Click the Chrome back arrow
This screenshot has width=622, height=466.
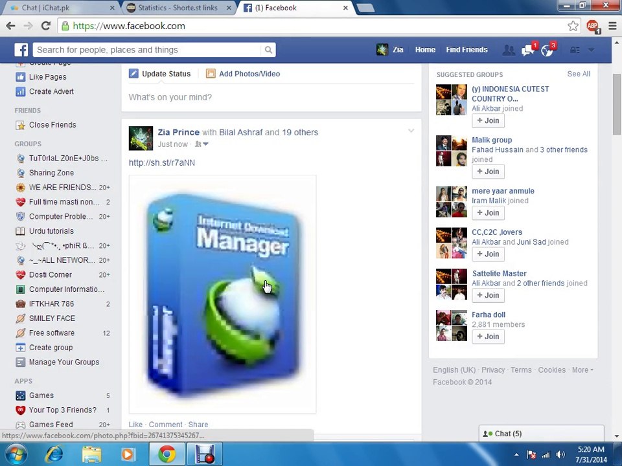click(x=10, y=26)
